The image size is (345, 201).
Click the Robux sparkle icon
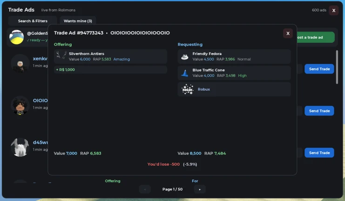tap(188, 89)
